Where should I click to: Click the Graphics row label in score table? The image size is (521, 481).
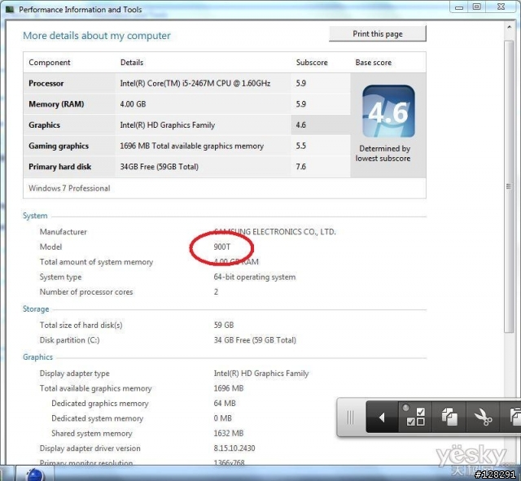44,125
